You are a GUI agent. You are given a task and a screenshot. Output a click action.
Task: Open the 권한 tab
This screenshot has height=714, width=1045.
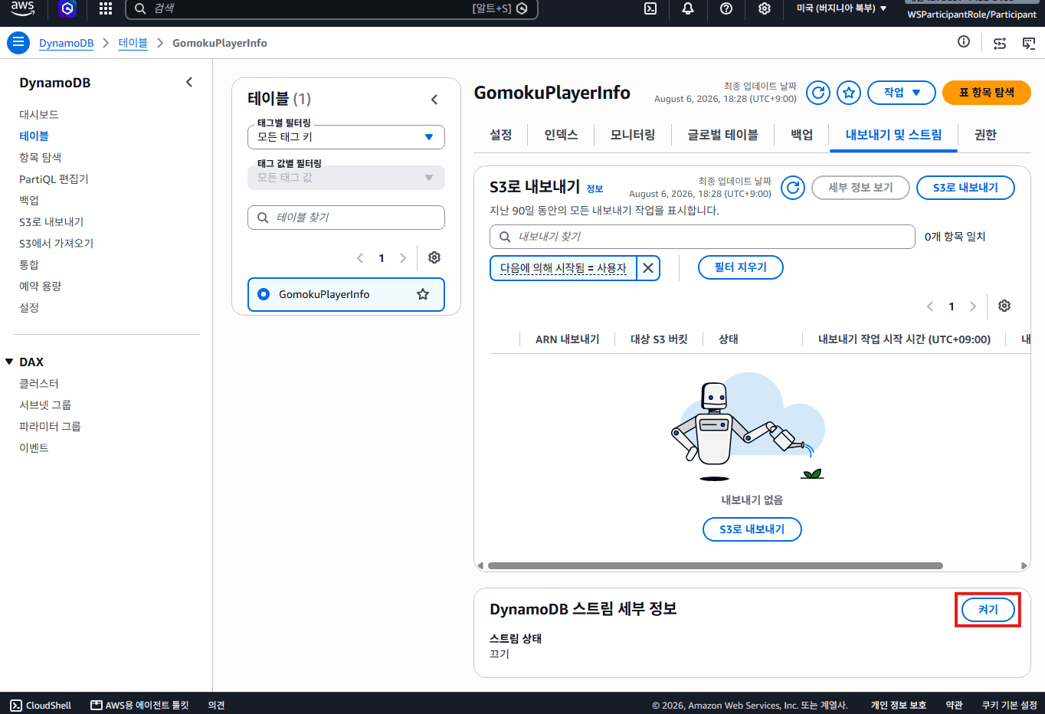point(985,135)
